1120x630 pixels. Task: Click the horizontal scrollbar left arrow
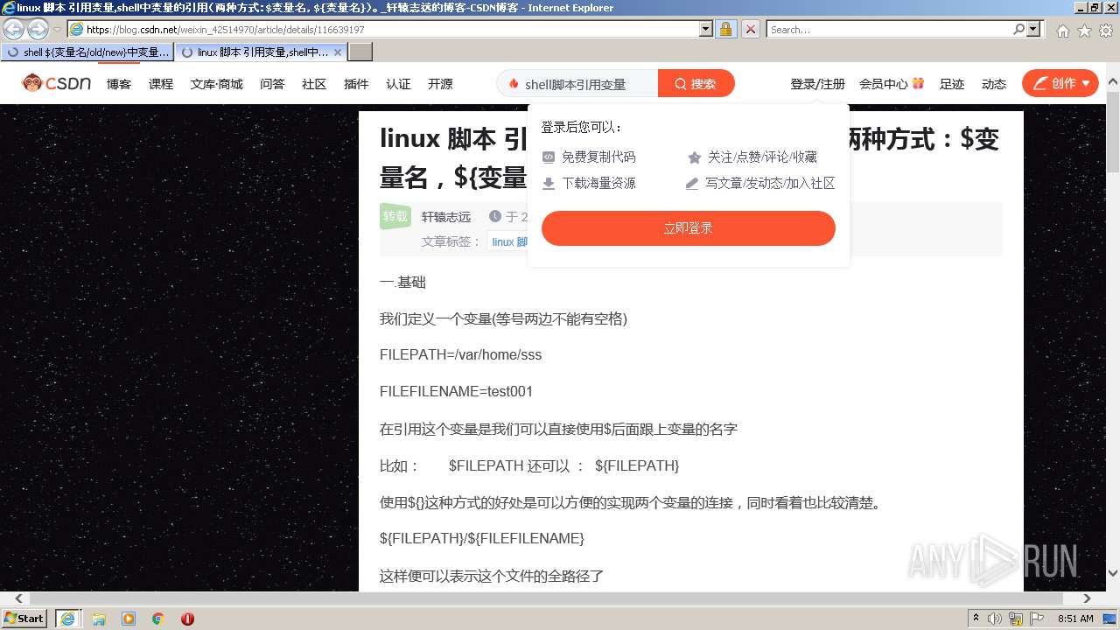tap(18, 598)
